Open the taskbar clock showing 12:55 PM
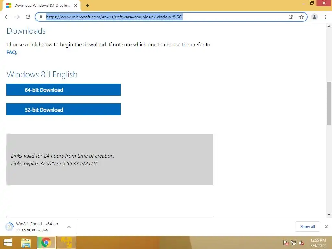Image resolution: width=332 pixels, height=249 pixels. pyautogui.click(x=318, y=243)
